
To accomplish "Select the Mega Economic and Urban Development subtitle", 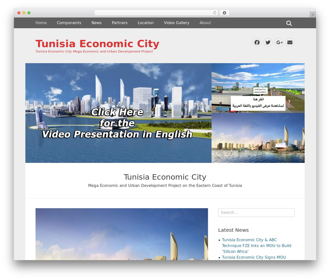I will tap(165, 185).
